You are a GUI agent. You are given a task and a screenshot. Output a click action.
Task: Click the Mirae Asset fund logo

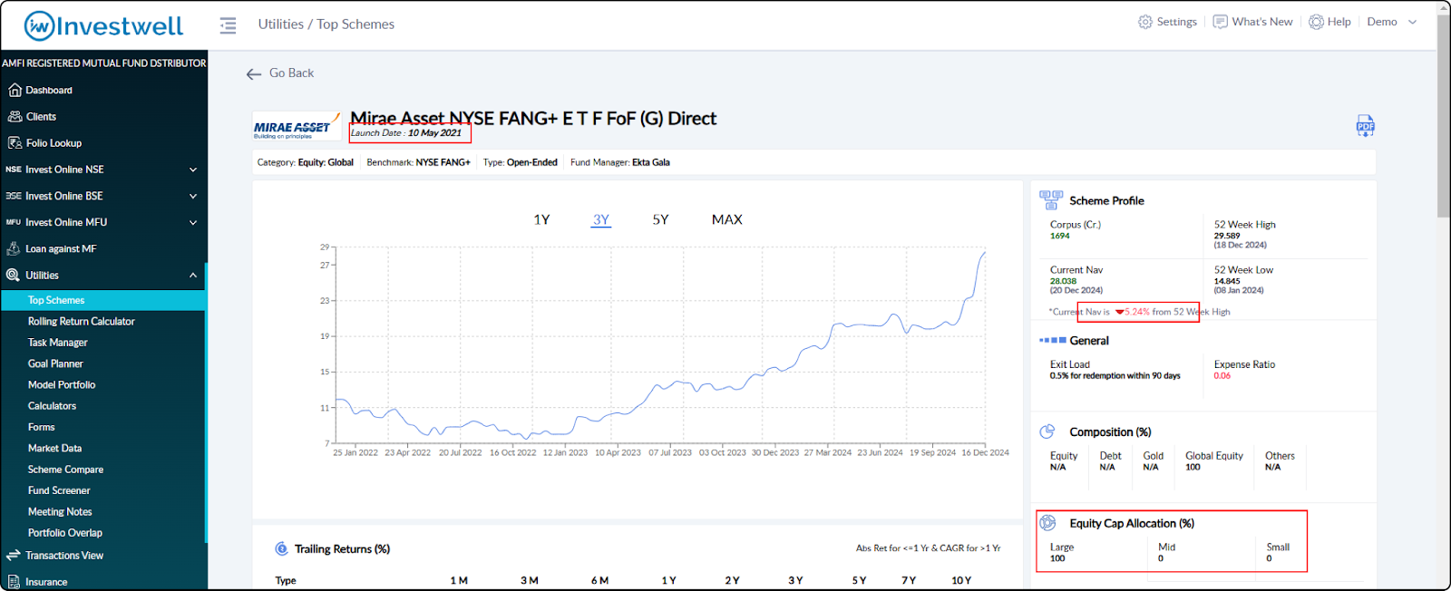[x=297, y=128]
